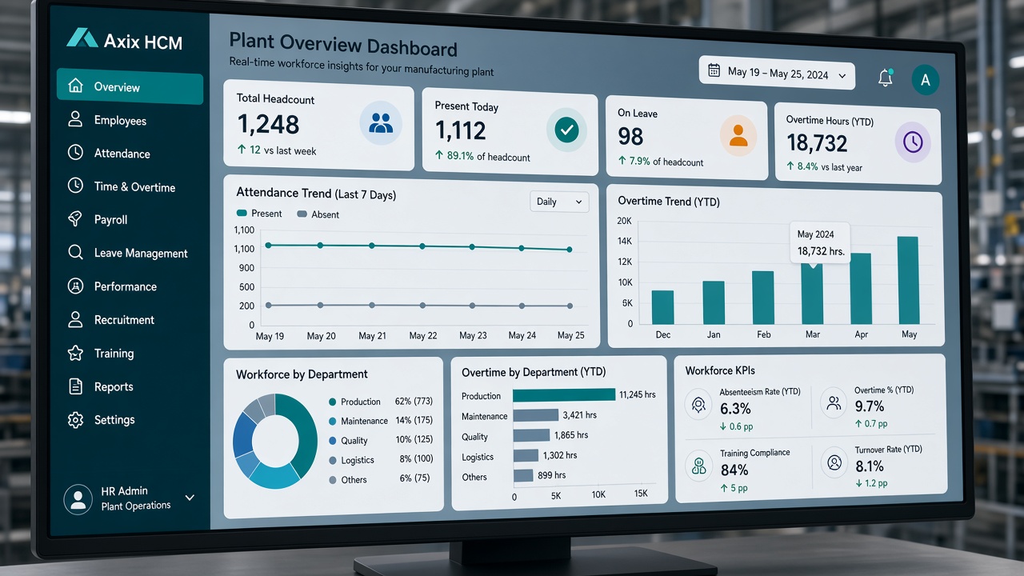Click the Training Compliance KPI icon
This screenshot has width=1024, height=576.
pyautogui.click(x=699, y=465)
